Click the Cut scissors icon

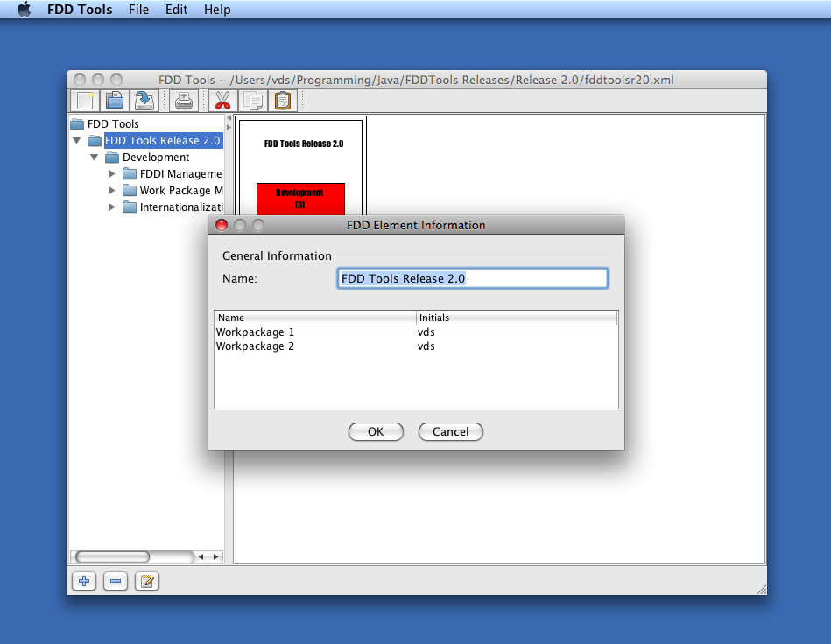coord(223,101)
